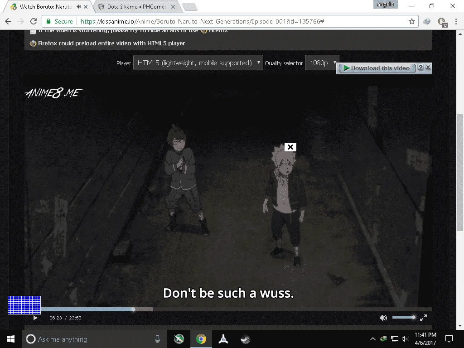This screenshot has height=348, width=464.
Task: Click the green tray icon beside the chevron
Action: pyautogui.click(x=384, y=339)
